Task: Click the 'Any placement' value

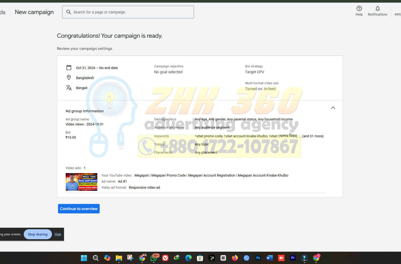Action: pyautogui.click(x=206, y=153)
